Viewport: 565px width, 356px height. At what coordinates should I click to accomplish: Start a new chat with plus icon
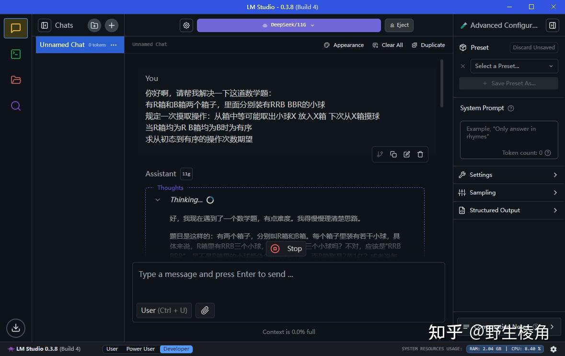[x=112, y=25]
